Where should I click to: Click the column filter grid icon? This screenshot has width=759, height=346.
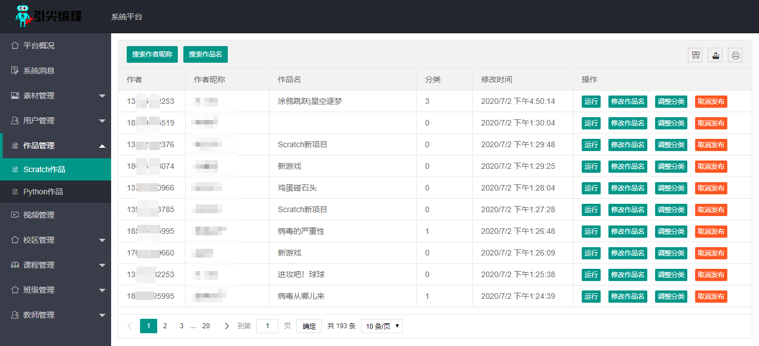coord(695,55)
